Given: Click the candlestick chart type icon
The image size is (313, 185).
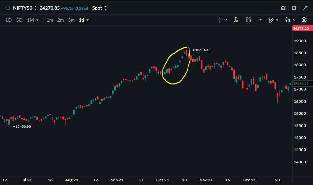Looking at the screenshot, I should [288, 20].
